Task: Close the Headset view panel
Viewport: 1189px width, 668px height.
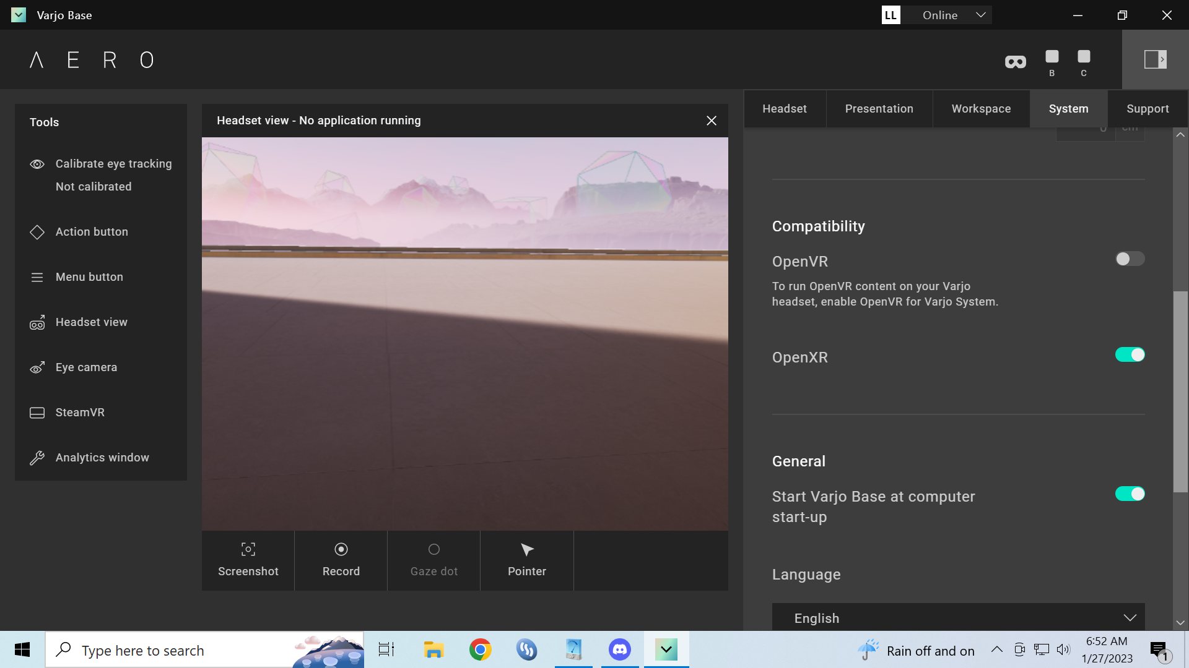Action: coord(712,121)
